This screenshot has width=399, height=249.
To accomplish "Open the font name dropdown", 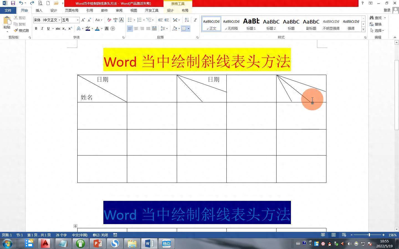I will tap(59, 20).
